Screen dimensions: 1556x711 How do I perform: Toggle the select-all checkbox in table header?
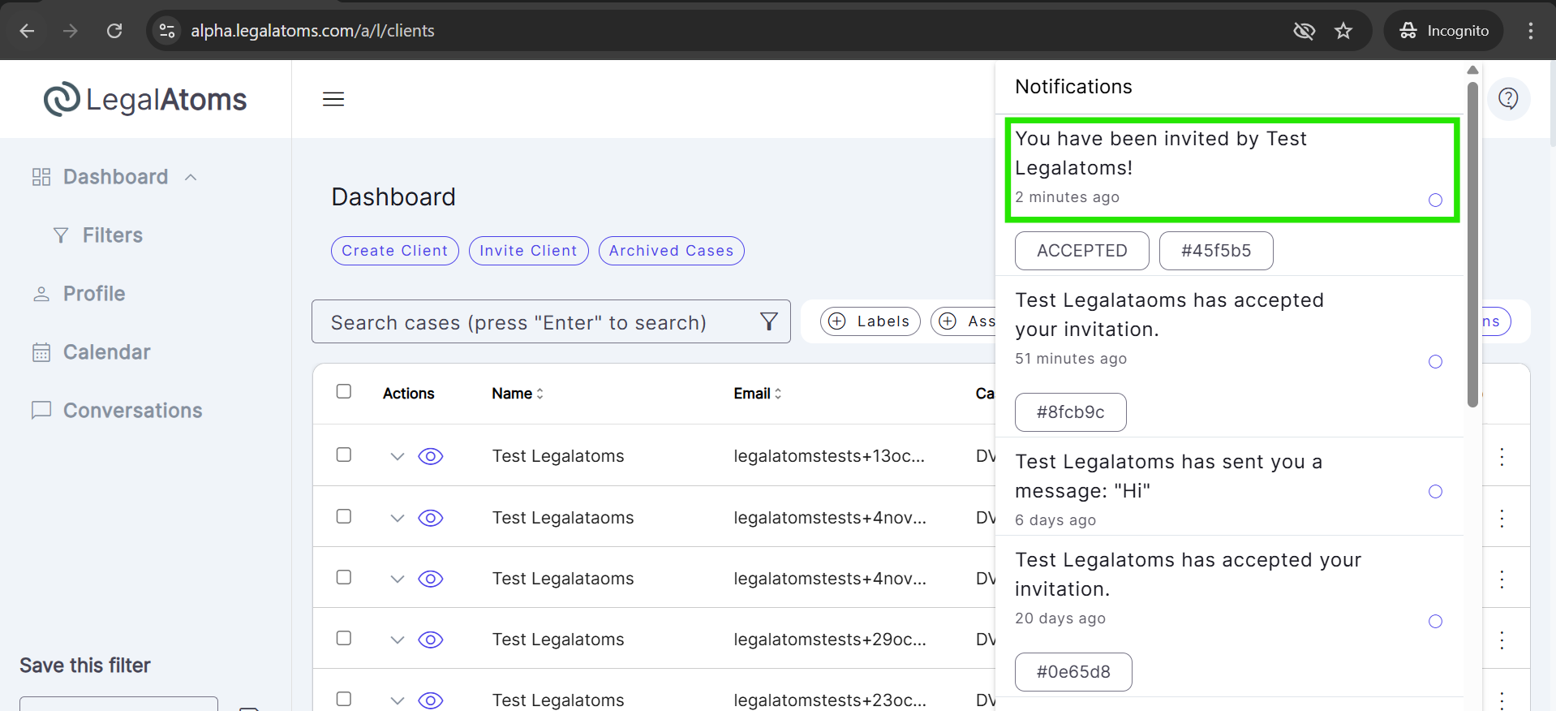tap(344, 392)
